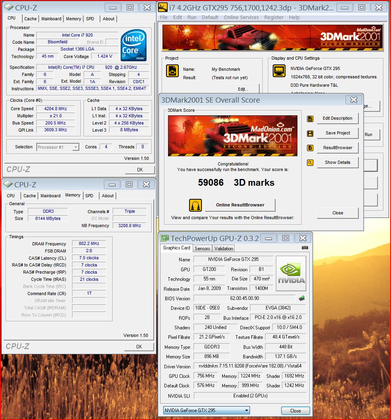Open the File menu in 3DMark2001
The height and width of the screenshot is (420, 391).
point(164,17)
